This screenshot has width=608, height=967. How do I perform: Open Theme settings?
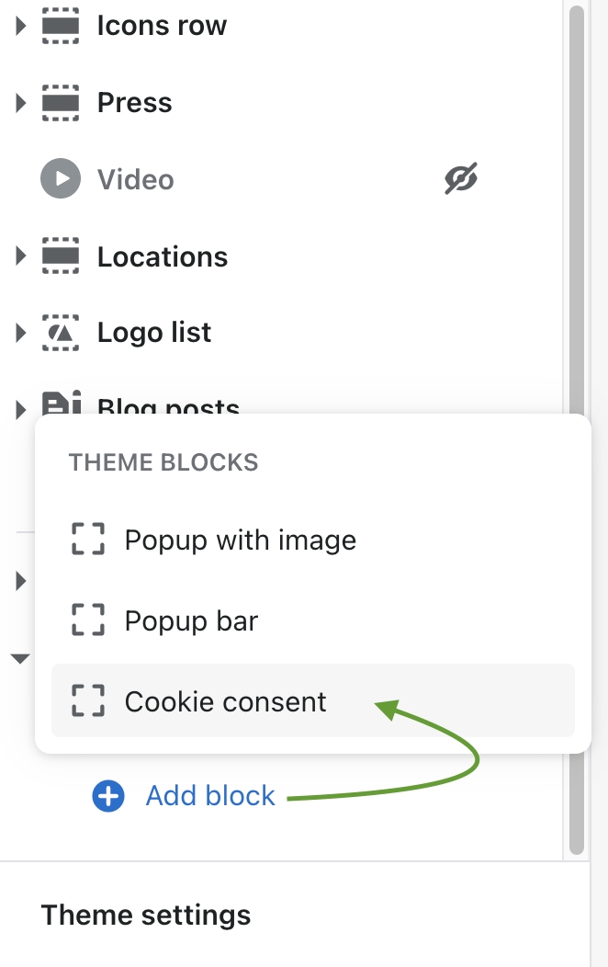point(146,916)
